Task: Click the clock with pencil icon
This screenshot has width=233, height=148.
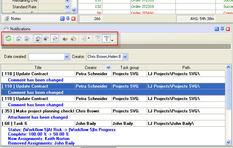Action: (65, 39)
